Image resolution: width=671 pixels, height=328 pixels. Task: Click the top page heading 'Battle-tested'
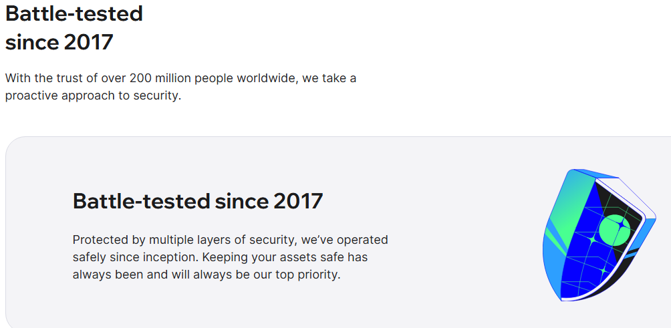[x=74, y=13]
